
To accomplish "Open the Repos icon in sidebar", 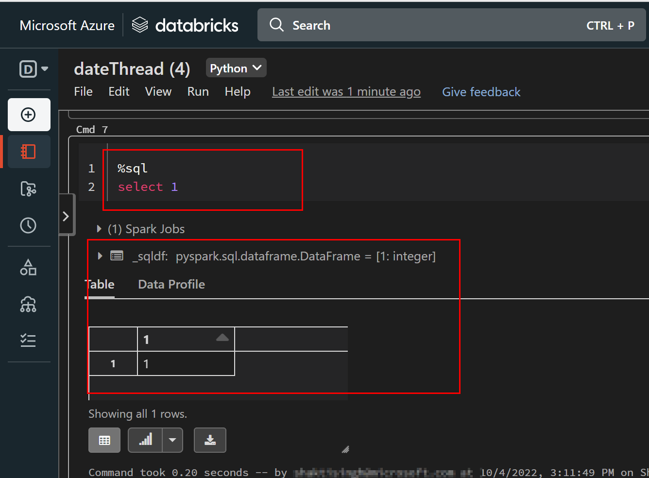I will [29, 188].
